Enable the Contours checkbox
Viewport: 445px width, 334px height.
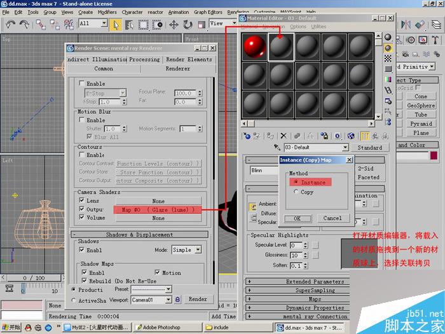(82, 155)
